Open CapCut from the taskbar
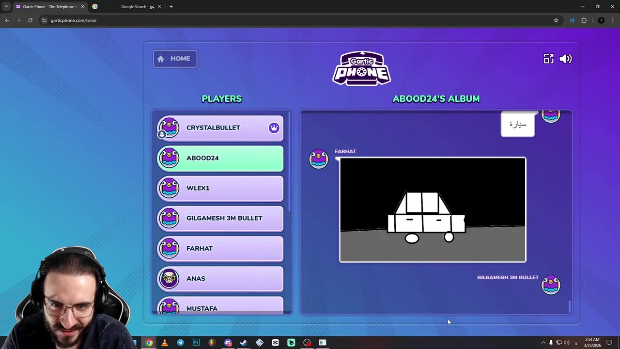This screenshot has width=620, height=349. (275, 343)
